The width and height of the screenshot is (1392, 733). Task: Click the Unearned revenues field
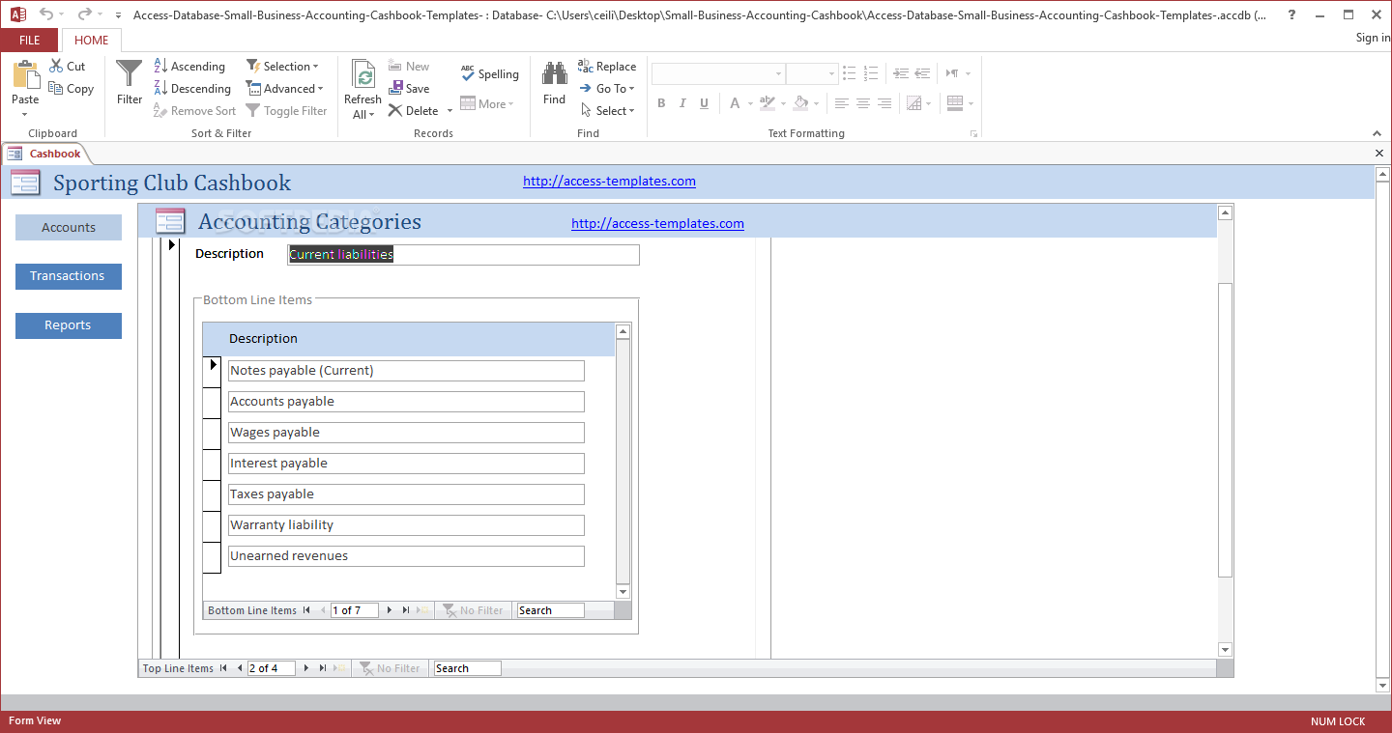click(406, 556)
